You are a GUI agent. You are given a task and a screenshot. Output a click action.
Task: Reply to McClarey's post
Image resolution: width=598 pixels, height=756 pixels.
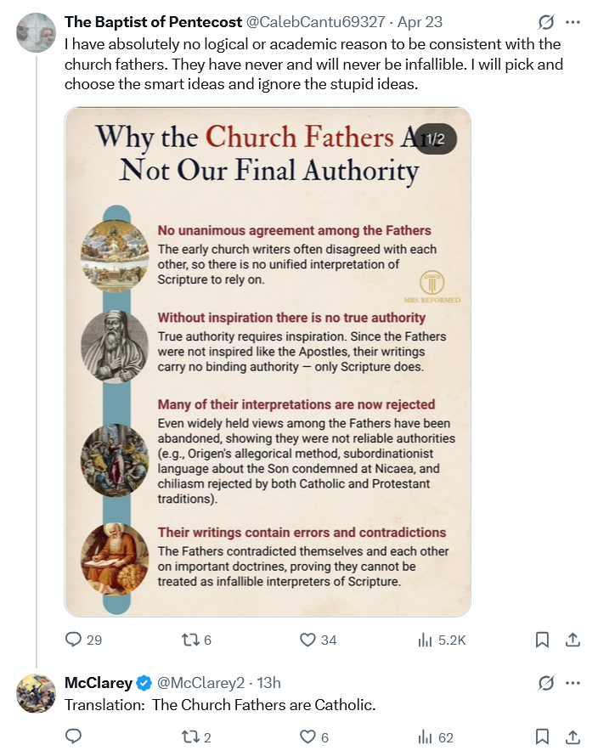74,736
